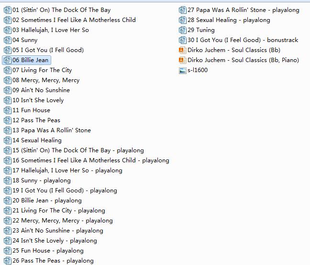The height and width of the screenshot is (265, 310).
Task: Click the icon for 27 Papa Was A Rollin' Stone - playalong
Action: [182, 10]
